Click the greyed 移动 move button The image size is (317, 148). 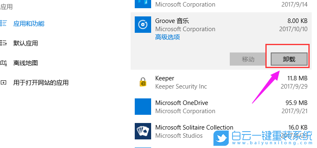point(248,59)
